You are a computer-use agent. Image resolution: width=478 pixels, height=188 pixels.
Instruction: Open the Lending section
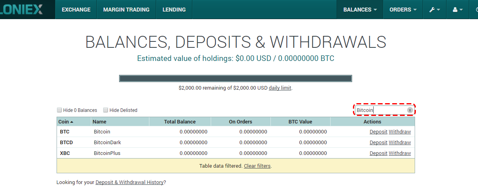(x=174, y=10)
